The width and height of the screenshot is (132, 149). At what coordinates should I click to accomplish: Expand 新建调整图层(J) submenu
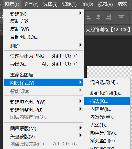pyautogui.click(x=43, y=110)
